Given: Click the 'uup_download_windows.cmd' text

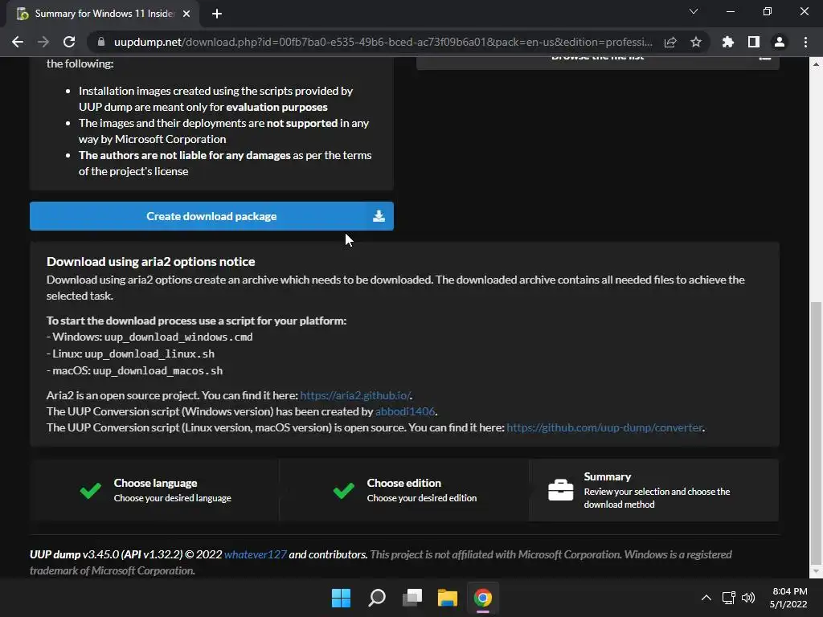Looking at the screenshot, I should coord(178,337).
